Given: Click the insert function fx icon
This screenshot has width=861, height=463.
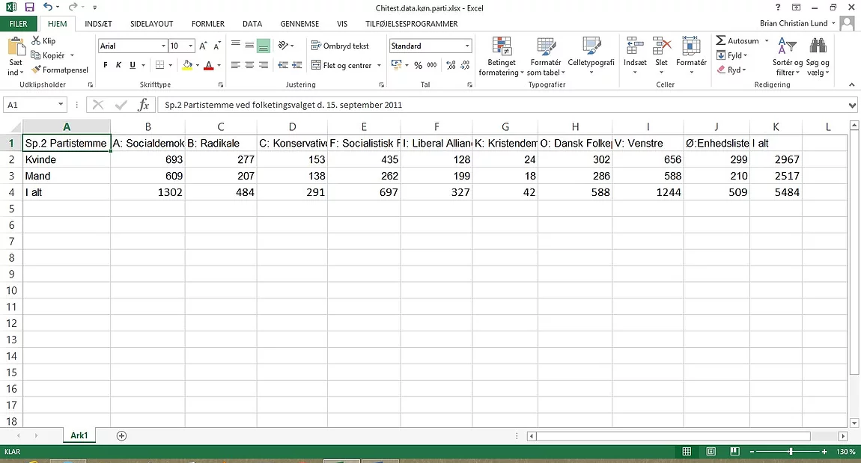Looking at the screenshot, I should click(144, 105).
